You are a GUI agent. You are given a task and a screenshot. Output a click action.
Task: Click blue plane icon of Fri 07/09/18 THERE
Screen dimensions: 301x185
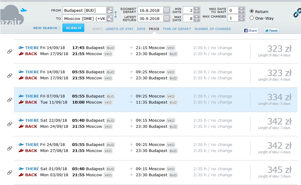(x=21, y=96)
